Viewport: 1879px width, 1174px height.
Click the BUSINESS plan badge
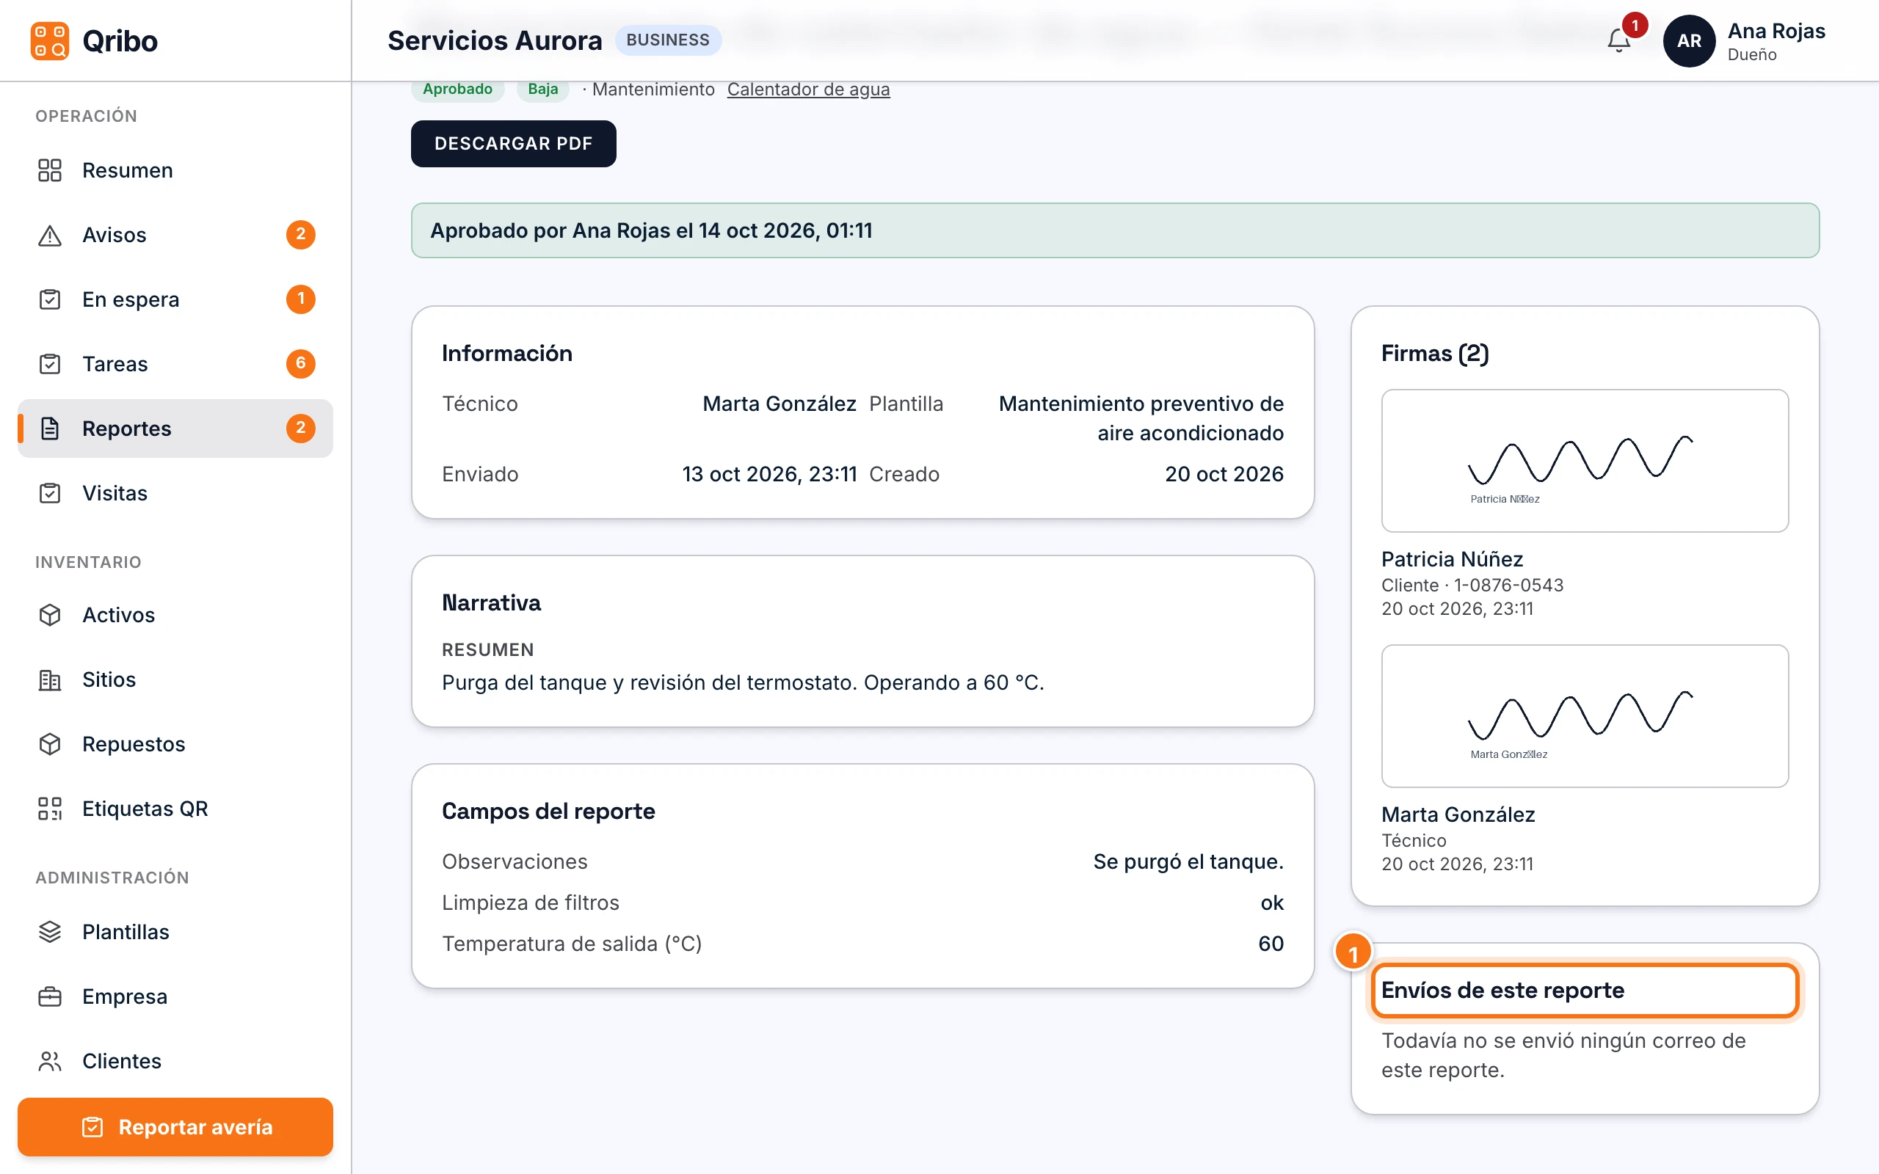click(x=668, y=40)
